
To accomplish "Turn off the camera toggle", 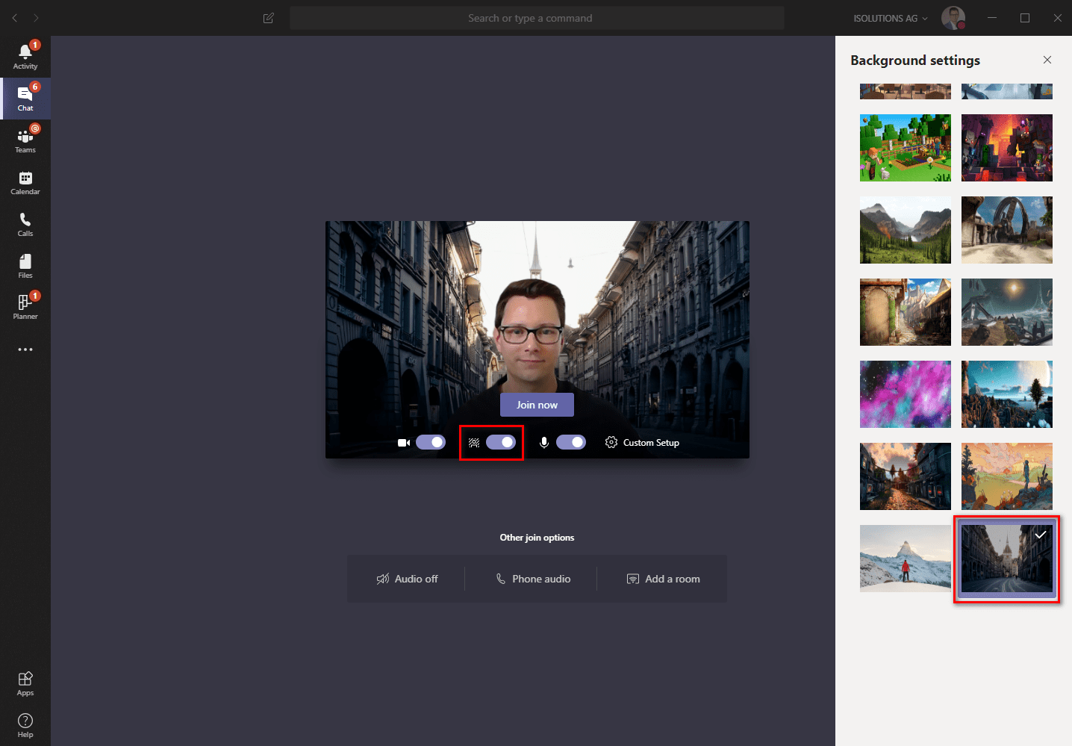I will pyautogui.click(x=431, y=442).
